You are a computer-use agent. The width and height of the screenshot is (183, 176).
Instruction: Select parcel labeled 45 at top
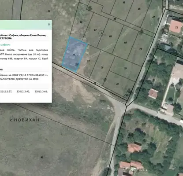[124, 3]
